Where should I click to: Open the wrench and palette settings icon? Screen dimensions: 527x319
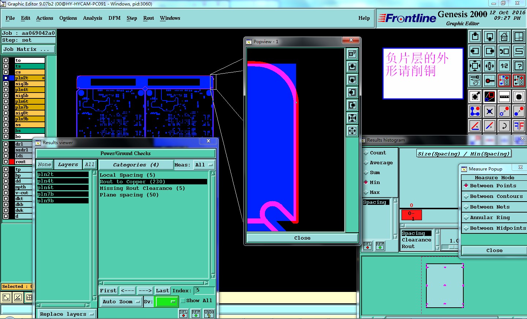pos(475,80)
